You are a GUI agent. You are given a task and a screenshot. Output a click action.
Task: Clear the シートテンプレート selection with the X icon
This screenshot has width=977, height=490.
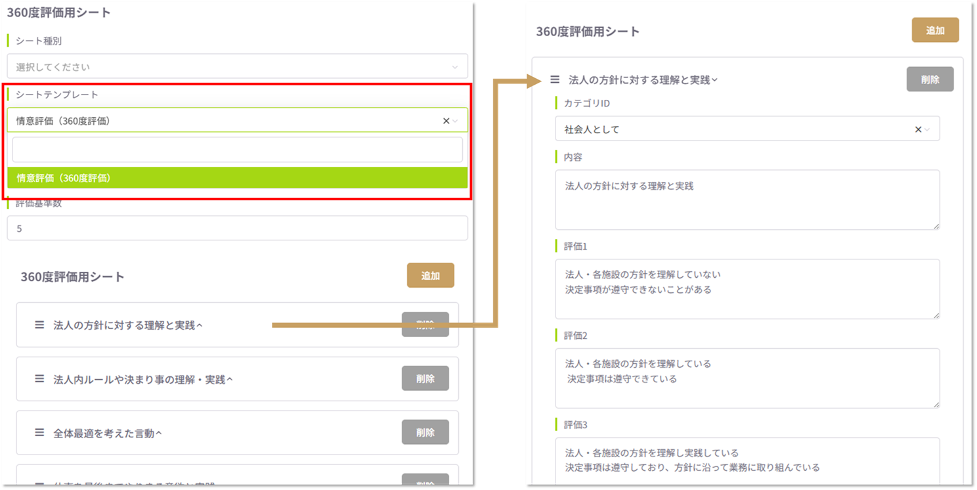pos(446,121)
